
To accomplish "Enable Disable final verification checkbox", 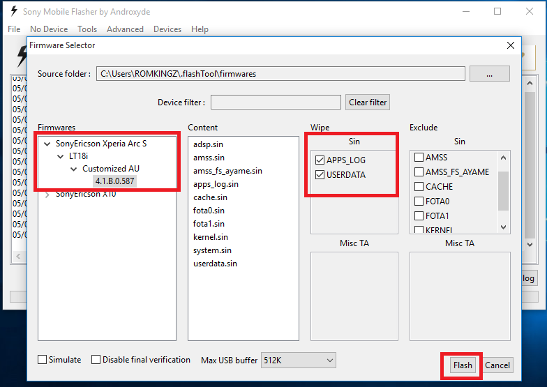I will [96, 360].
